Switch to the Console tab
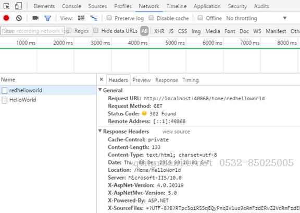 click(71, 6)
